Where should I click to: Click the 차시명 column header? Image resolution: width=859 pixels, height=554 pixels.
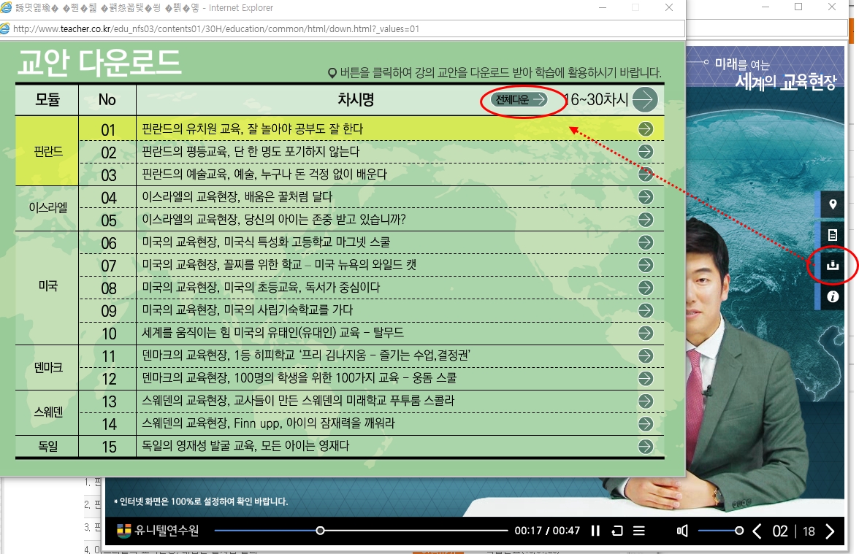coord(356,99)
